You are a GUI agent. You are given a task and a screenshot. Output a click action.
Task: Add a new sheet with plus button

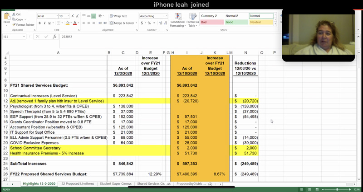click(210, 184)
